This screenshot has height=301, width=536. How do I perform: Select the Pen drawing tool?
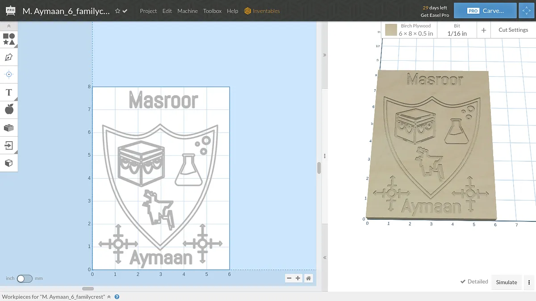click(x=9, y=57)
